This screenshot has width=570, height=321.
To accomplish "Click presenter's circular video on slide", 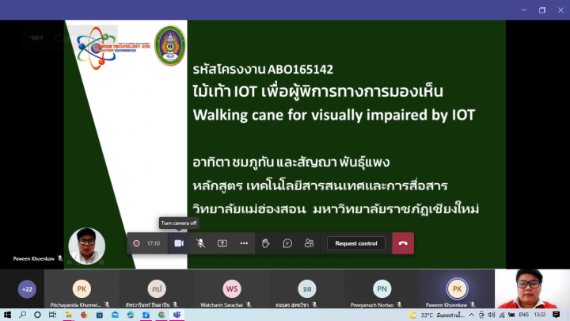I will click(x=87, y=246).
